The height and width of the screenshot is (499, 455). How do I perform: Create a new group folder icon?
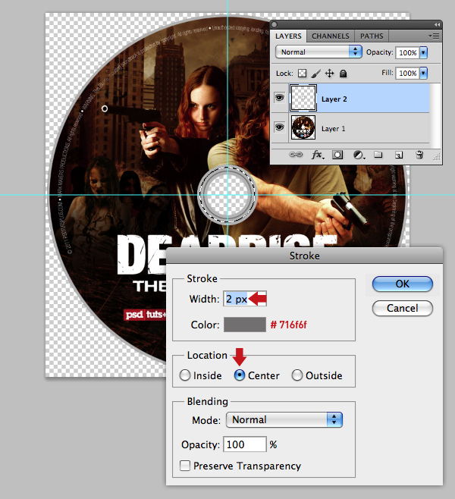click(x=378, y=155)
